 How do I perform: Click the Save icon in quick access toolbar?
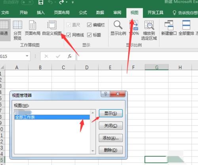(41, 2)
